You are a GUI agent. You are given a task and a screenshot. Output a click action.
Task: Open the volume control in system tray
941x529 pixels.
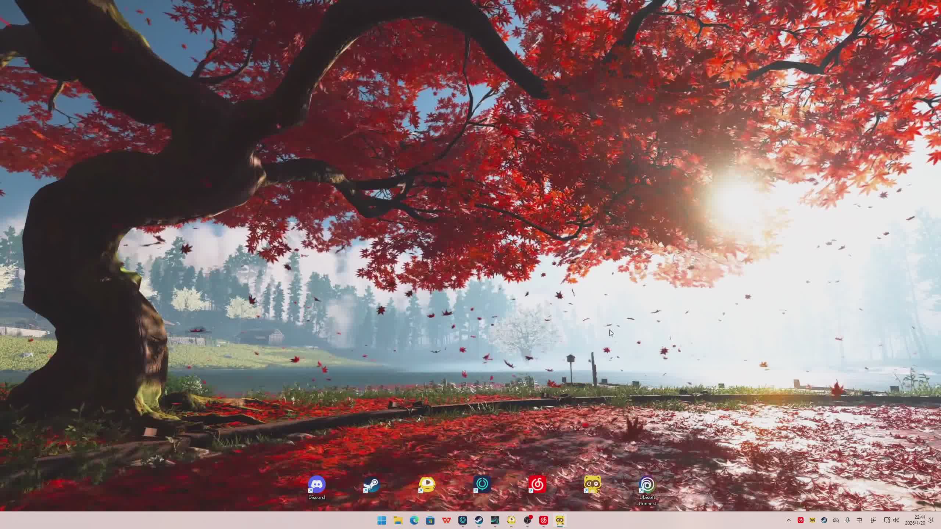tap(896, 520)
